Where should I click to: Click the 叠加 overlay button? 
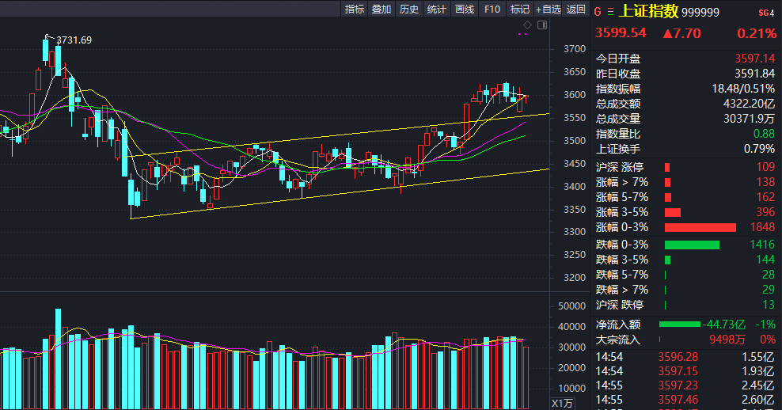click(382, 9)
